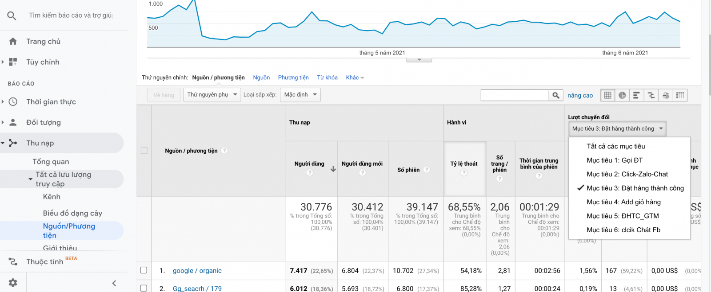Open the Mặc định sort type dropdown
The image size is (711, 292).
pos(300,95)
